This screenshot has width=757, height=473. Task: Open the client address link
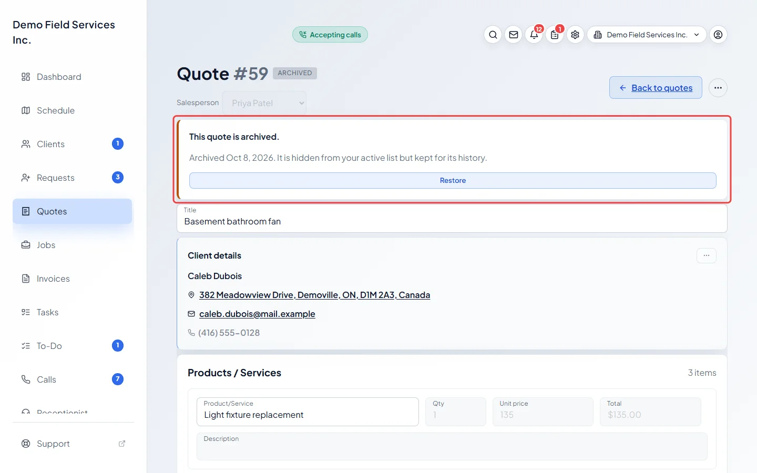[314, 295]
